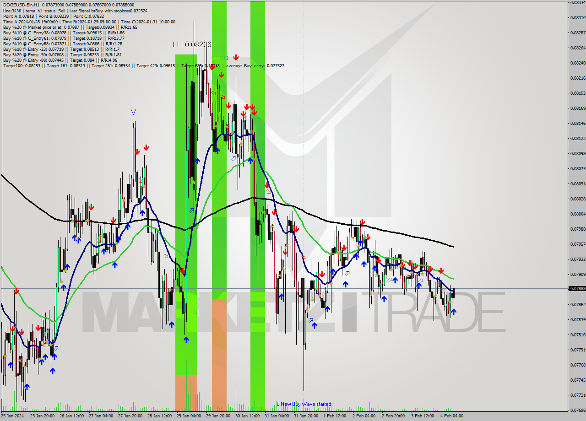The height and width of the screenshot is (421, 586).
Task: Click the '30 Jan 12:00' time label
Action: (247, 416)
